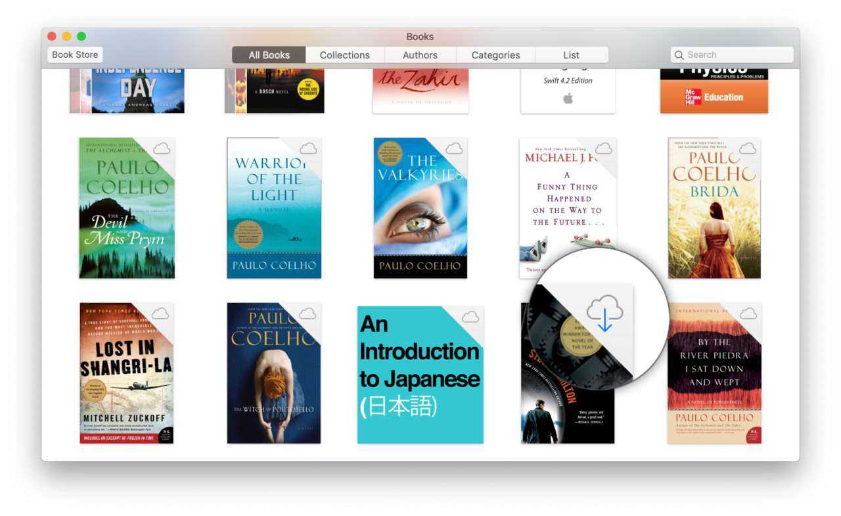Viewport: 841px width, 516px height.
Task: Switch to the Collections tab
Action: point(344,55)
